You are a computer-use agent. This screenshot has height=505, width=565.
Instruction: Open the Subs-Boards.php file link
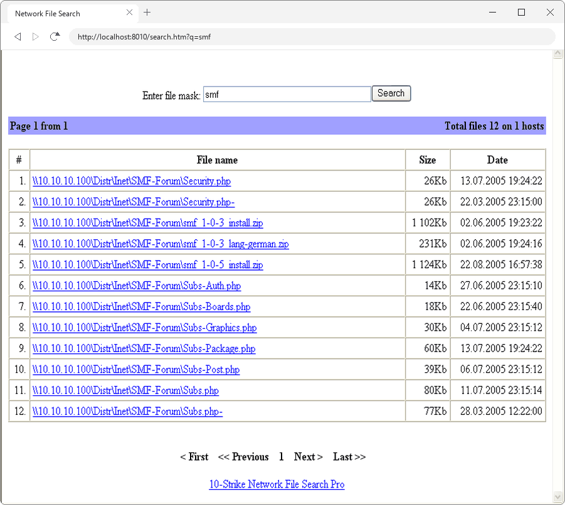click(141, 306)
